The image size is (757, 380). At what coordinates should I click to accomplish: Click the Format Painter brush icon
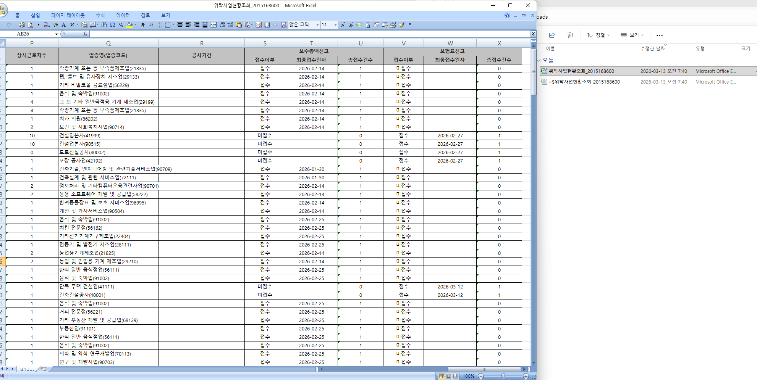(x=401, y=25)
